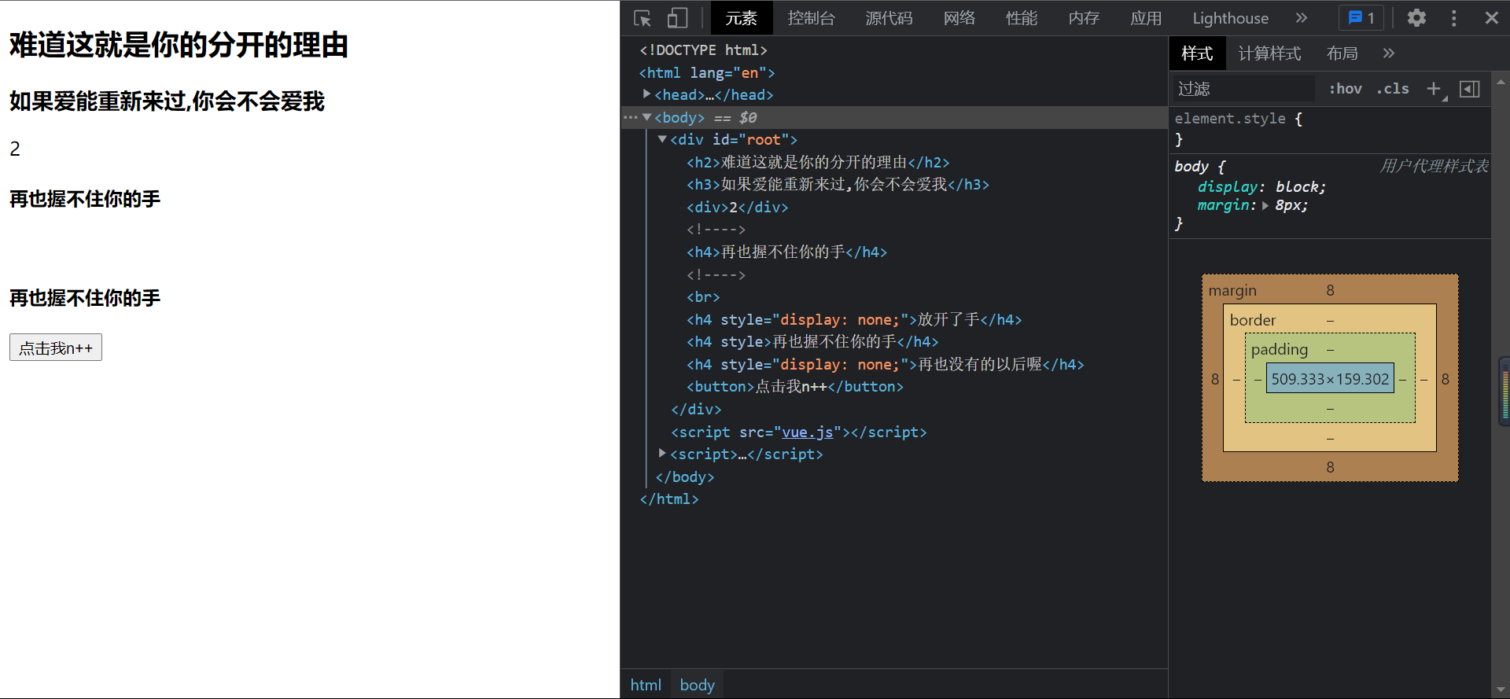
Task: Select the 样式 styles tab
Action: point(1197,53)
